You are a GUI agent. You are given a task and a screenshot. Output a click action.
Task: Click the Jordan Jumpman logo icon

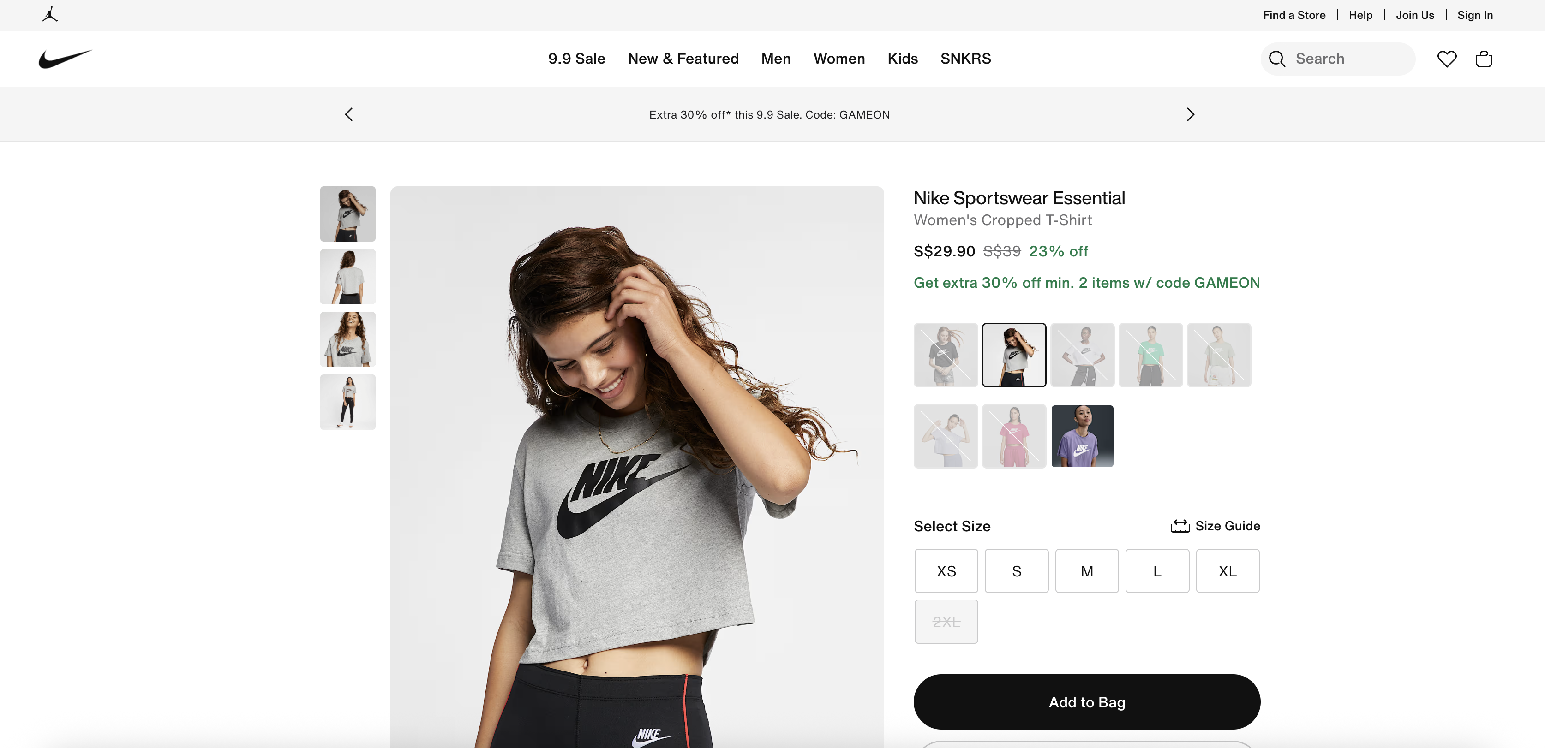50,15
